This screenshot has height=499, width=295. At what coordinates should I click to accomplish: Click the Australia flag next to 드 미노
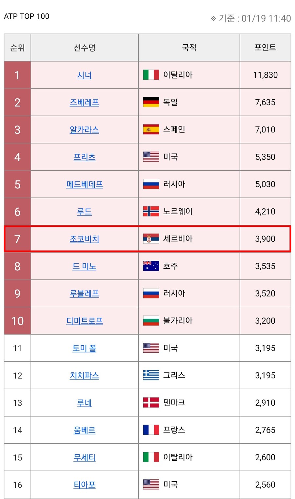tap(150, 266)
